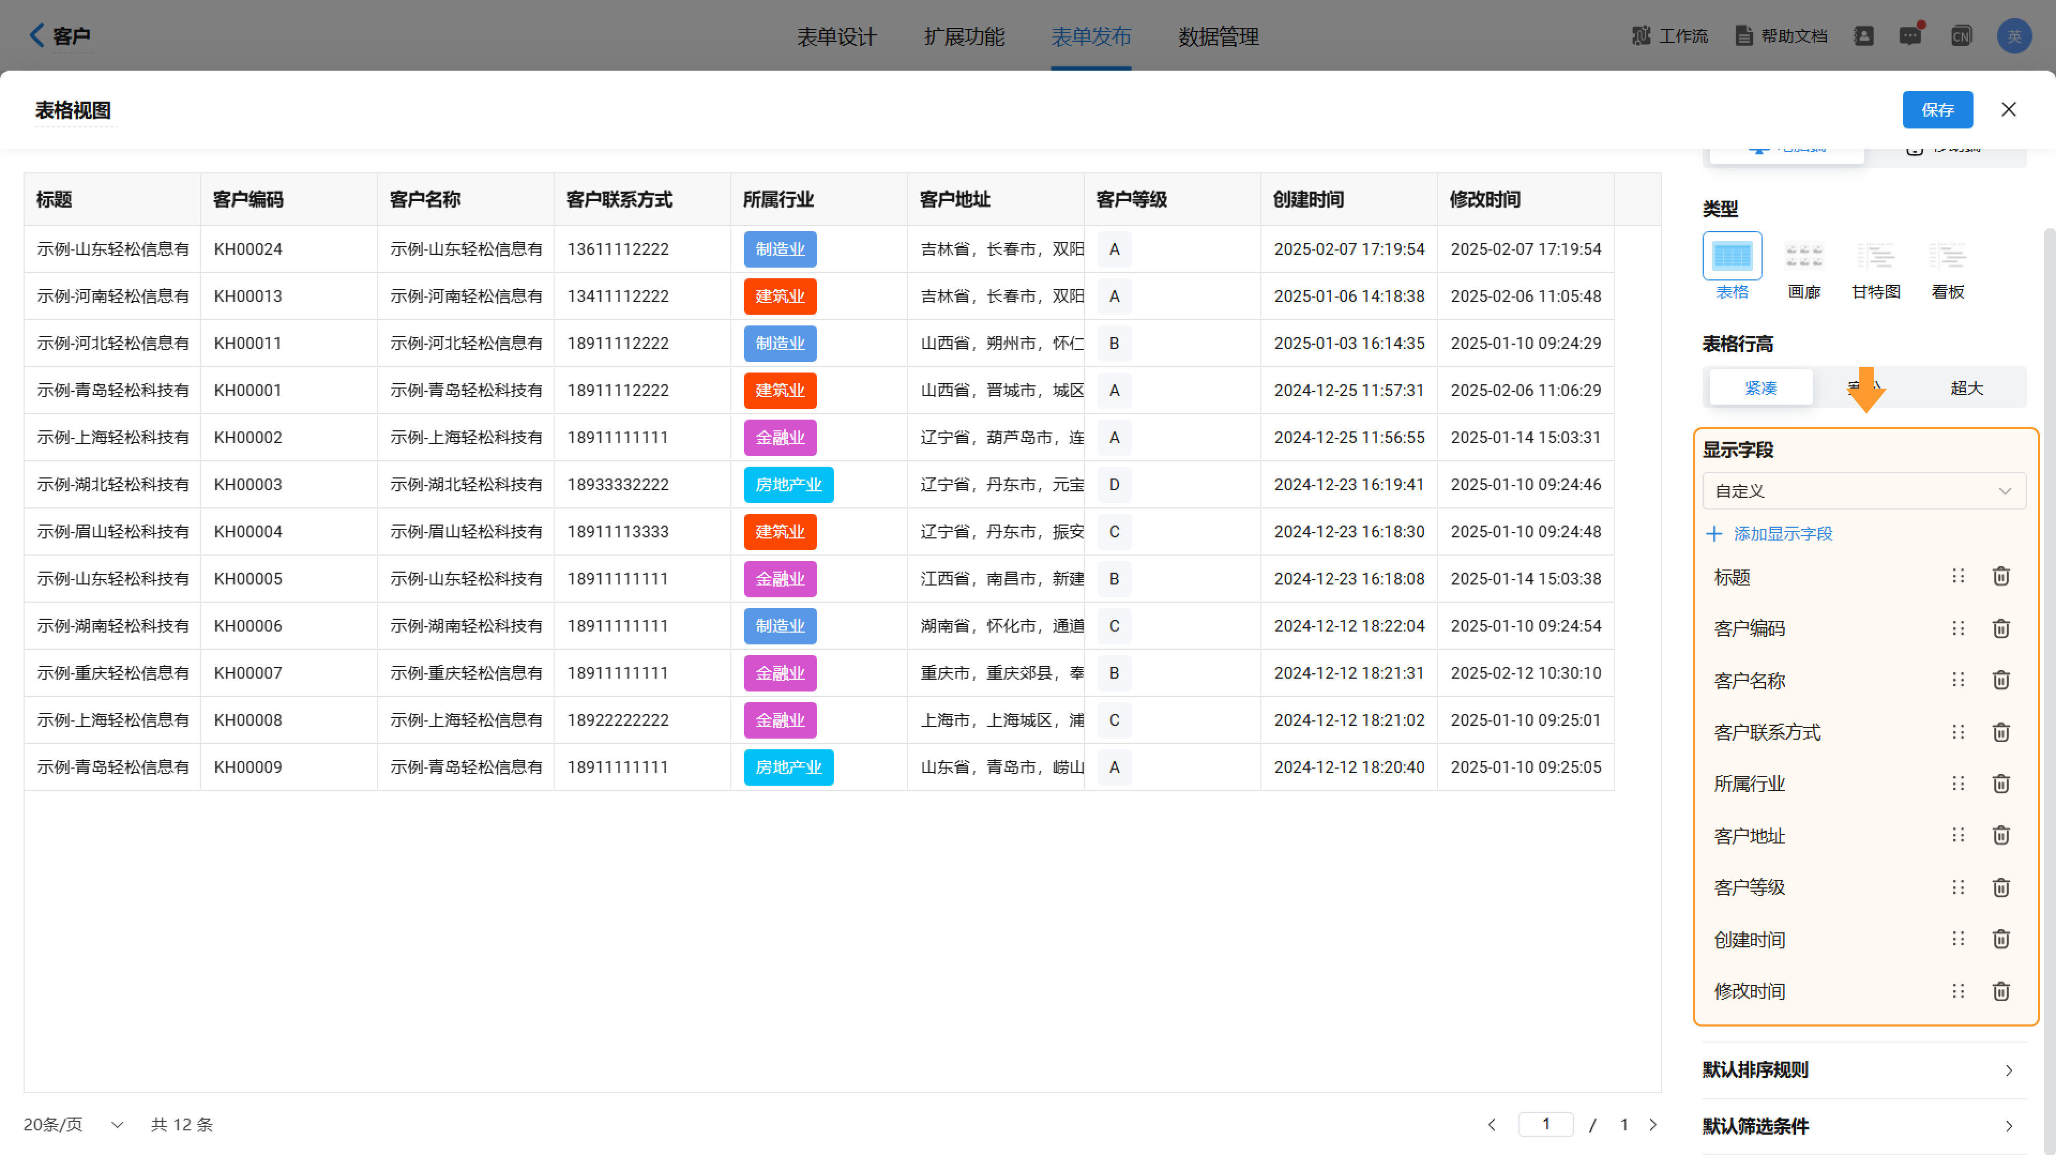Screen dimensions: 2056x1155
Task: Click the 示例-眉山轻松科技有 title cell
Action: (112, 531)
